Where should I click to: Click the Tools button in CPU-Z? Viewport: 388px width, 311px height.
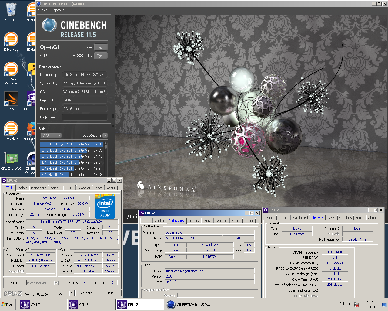tap(61, 293)
